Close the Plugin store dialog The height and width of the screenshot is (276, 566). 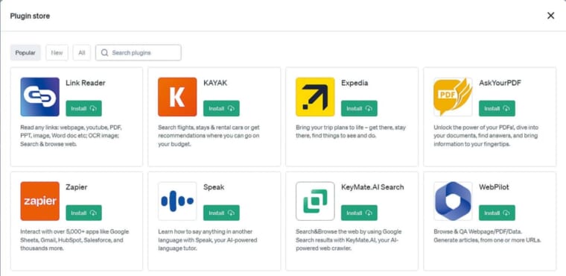550,16
